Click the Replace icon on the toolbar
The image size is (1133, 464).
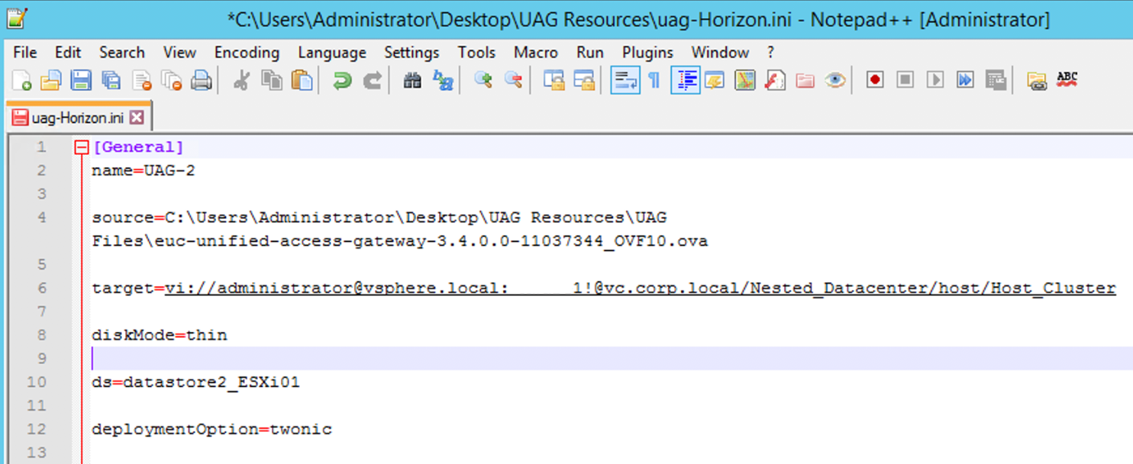[x=443, y=79]
